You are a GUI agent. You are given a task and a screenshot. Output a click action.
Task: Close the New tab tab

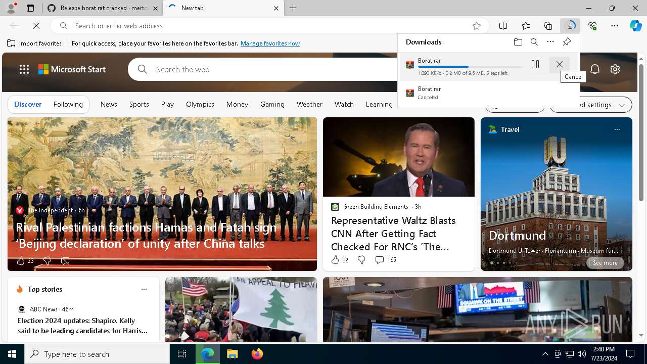(276, 8)
